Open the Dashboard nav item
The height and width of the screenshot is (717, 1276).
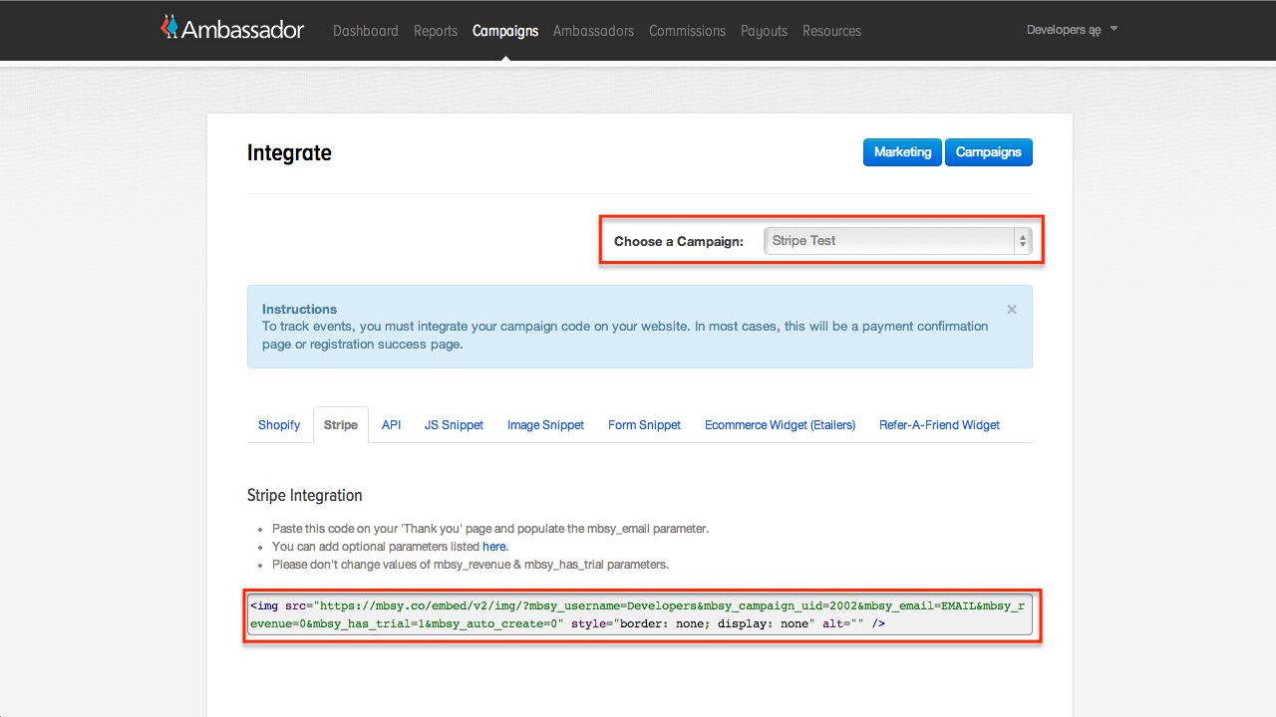click(x=366, y=31)
